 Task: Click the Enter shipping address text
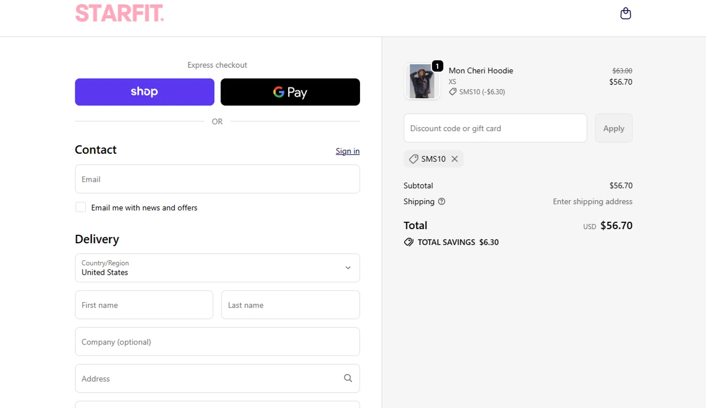pyautogui.click(x=593, y=201)
